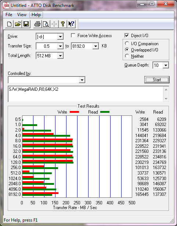
Task: Select the I/O Comparison radio button
Action: pyautogui.click(x=127, y=43)
